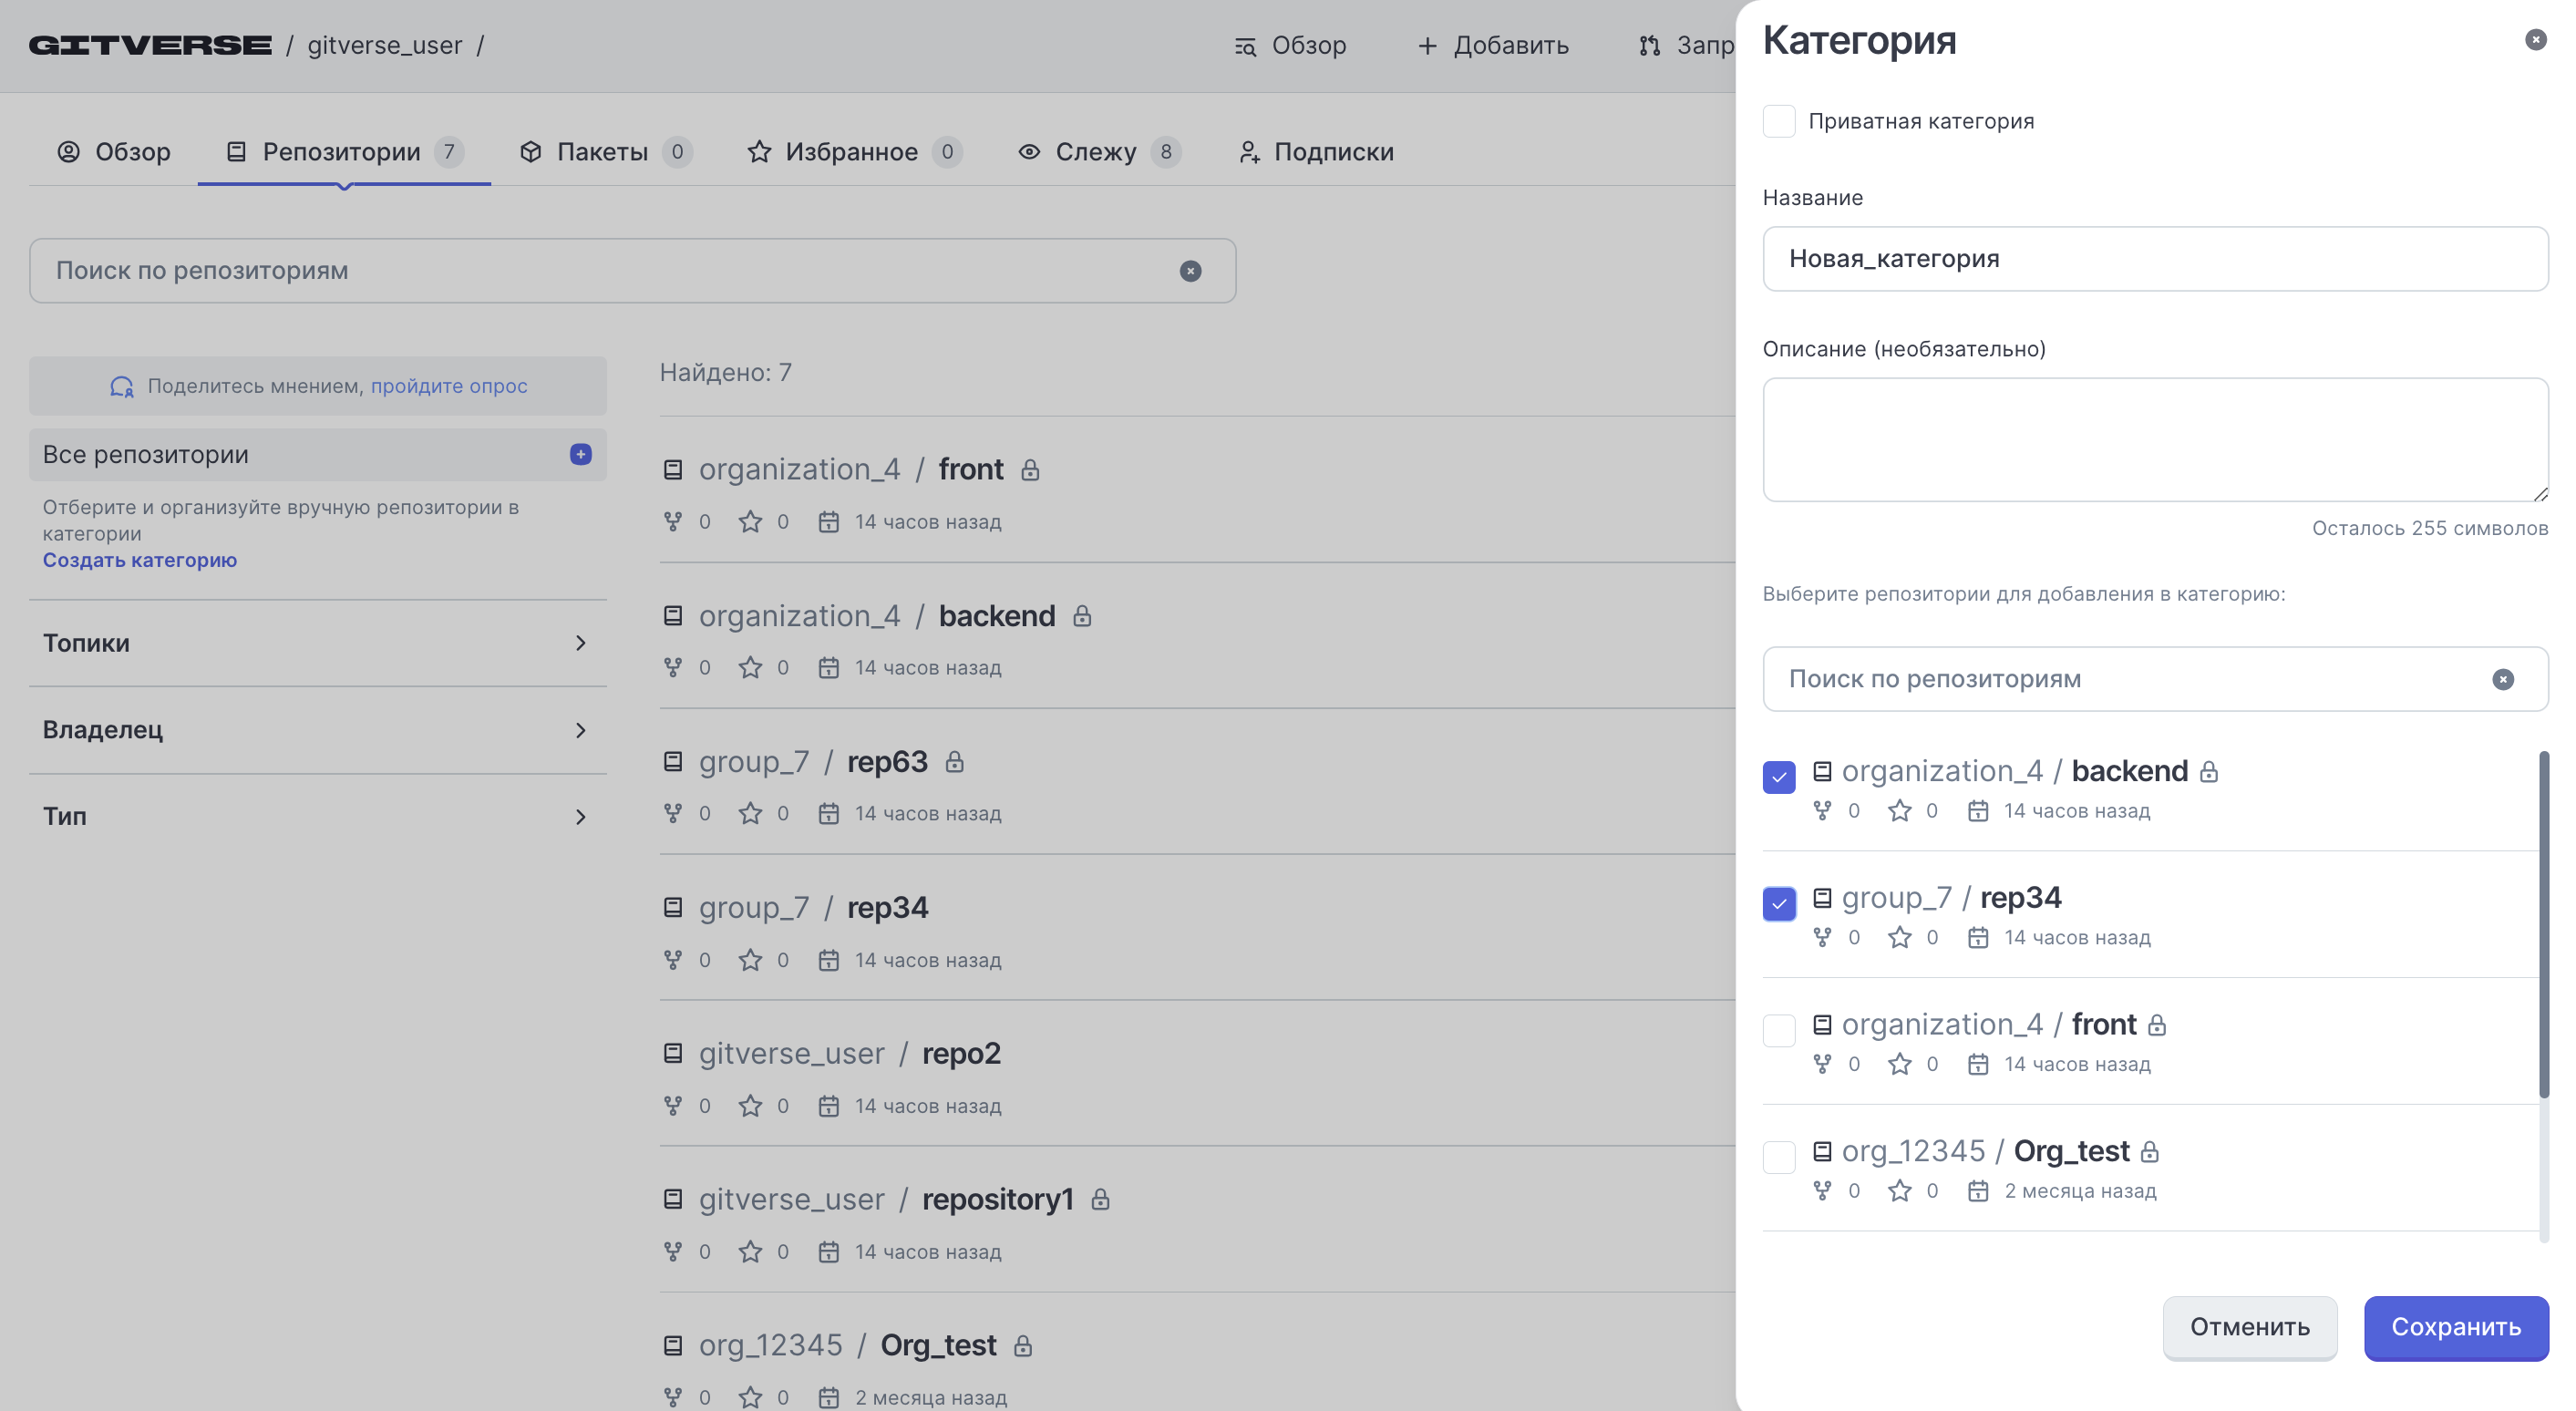
Task: Click the main Поиск по репозиториям field
Action: (x=633, y=271)
